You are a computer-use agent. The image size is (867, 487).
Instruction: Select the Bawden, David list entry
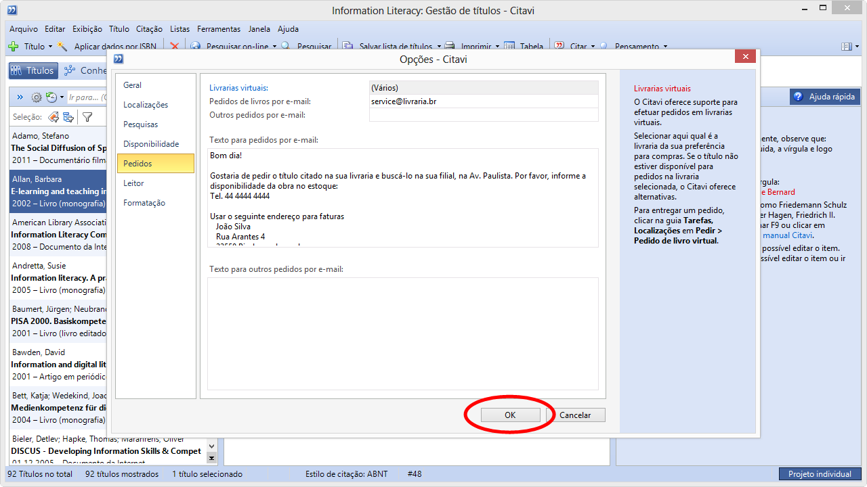coord(57,365)
